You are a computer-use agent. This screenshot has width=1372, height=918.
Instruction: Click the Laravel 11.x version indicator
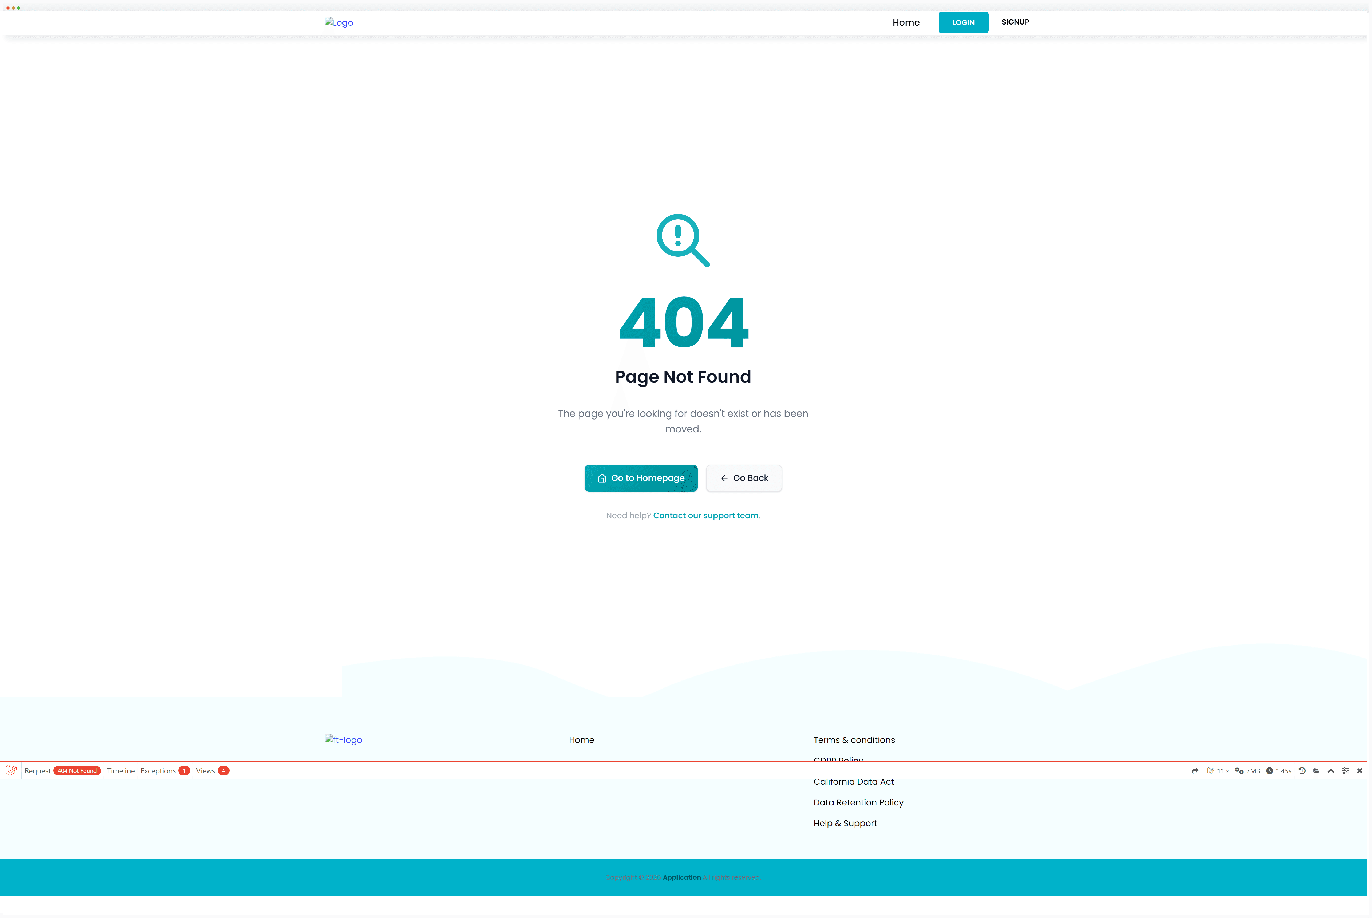[1218, 771]
